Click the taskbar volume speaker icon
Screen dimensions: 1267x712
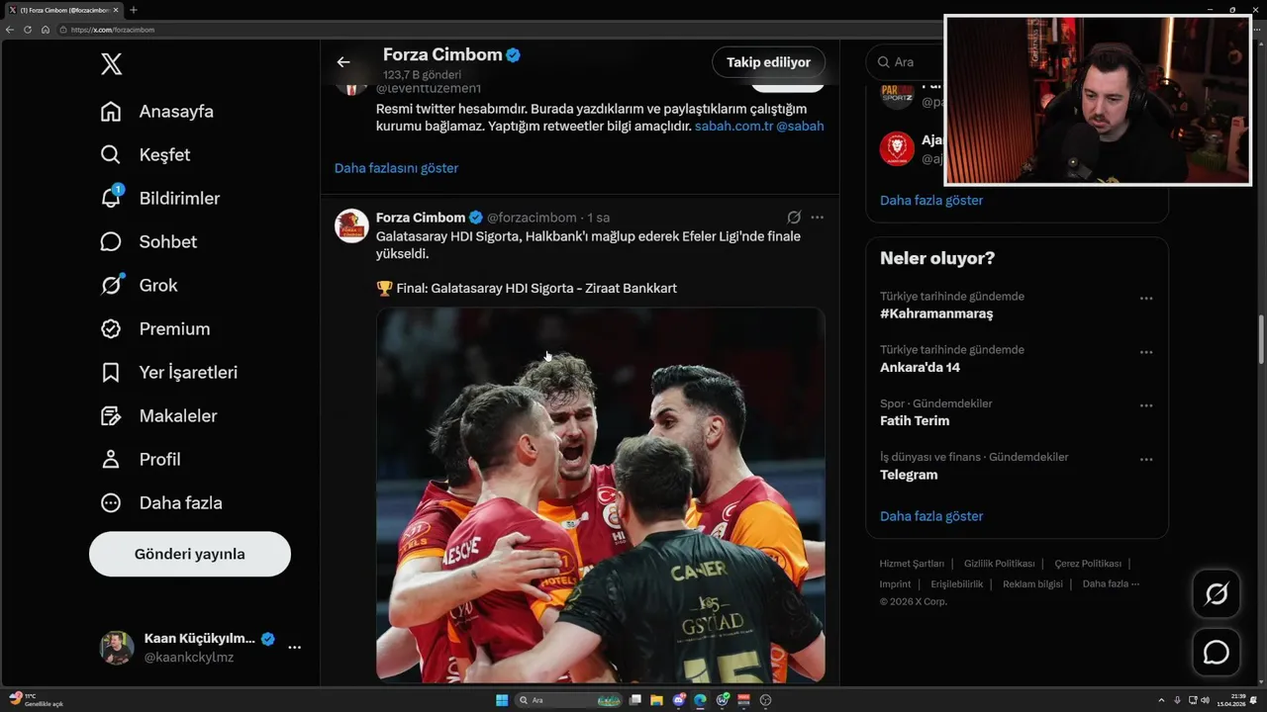(x=1205, y=700)
